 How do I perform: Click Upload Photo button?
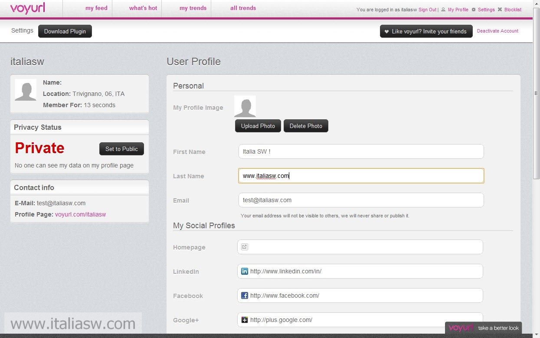click(258, 126)
